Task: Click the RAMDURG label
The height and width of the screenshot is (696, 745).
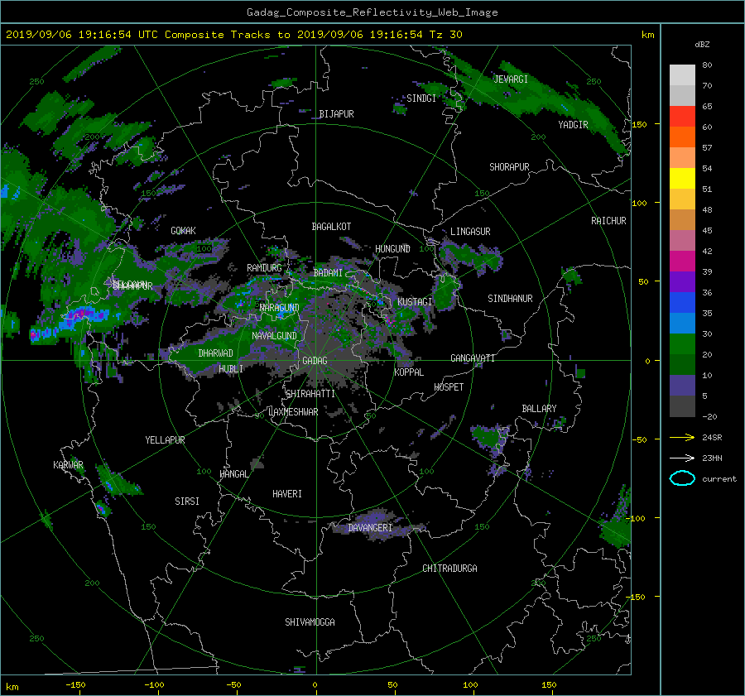Action: click(x=264, y=268)
